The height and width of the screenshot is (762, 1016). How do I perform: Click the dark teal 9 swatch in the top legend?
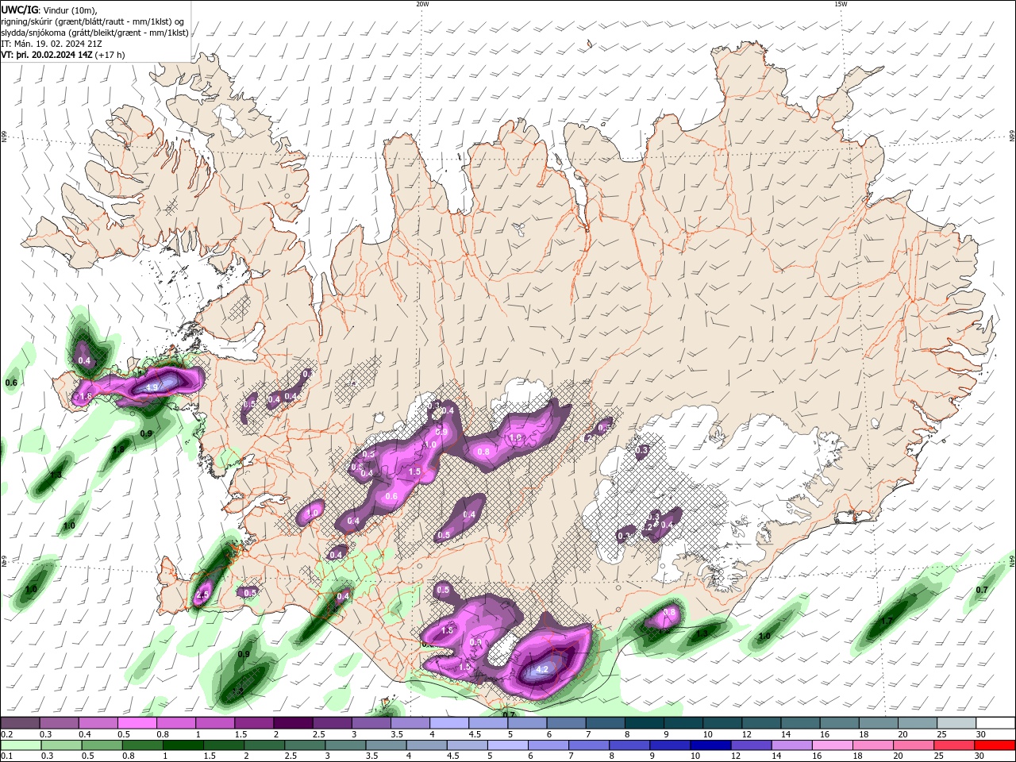click(x=683, y=723)
